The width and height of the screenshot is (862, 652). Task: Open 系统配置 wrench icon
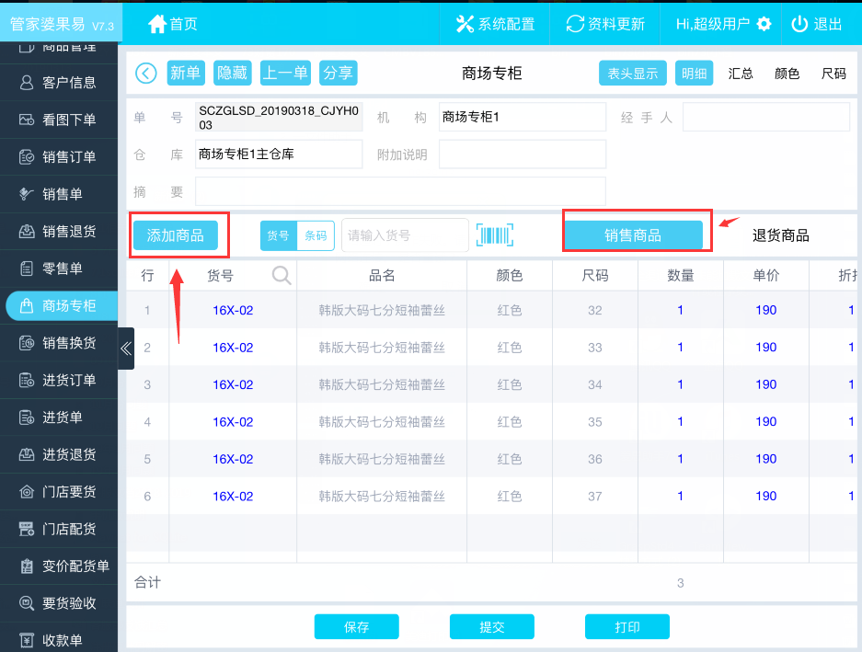465,24
